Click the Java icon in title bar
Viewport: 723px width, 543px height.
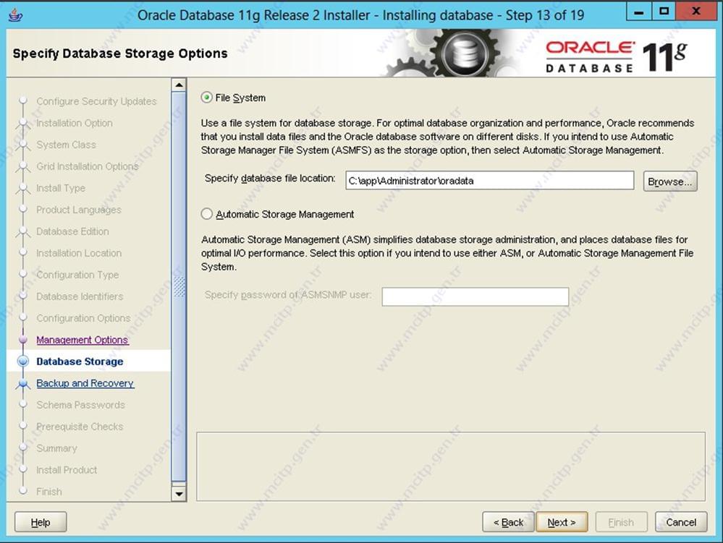15,14
